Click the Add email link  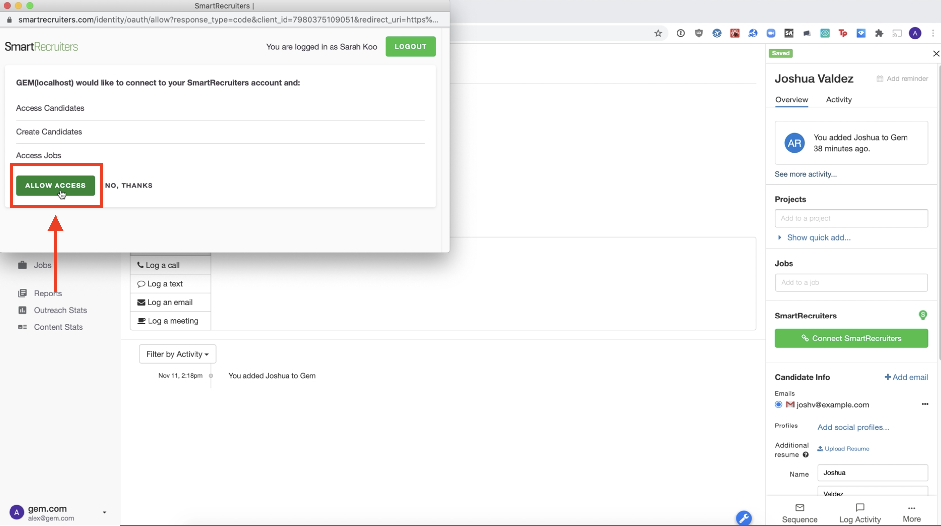[x=906, y=377]
